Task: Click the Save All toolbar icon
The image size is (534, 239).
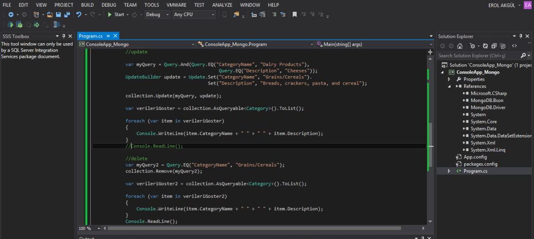Action: (66, 15)
